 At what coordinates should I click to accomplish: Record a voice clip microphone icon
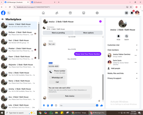(x=44, y=105)
